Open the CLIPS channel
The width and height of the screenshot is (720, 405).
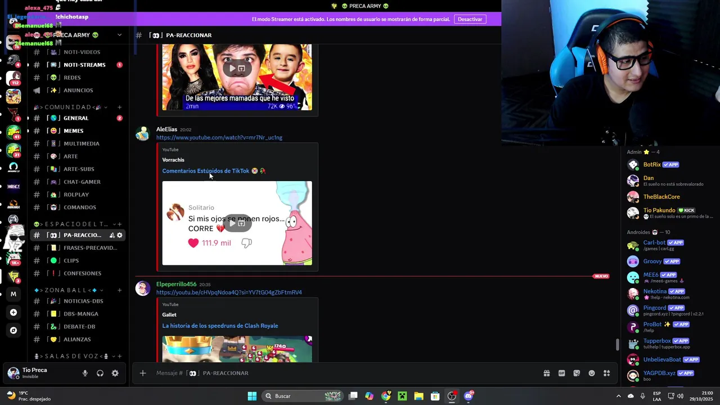click(78, 260)
